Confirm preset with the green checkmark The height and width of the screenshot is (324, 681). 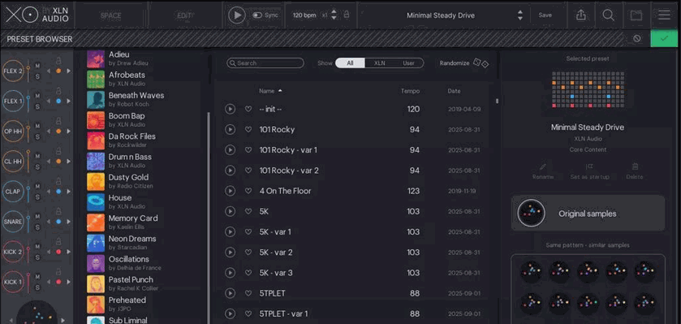coord(664,39)
